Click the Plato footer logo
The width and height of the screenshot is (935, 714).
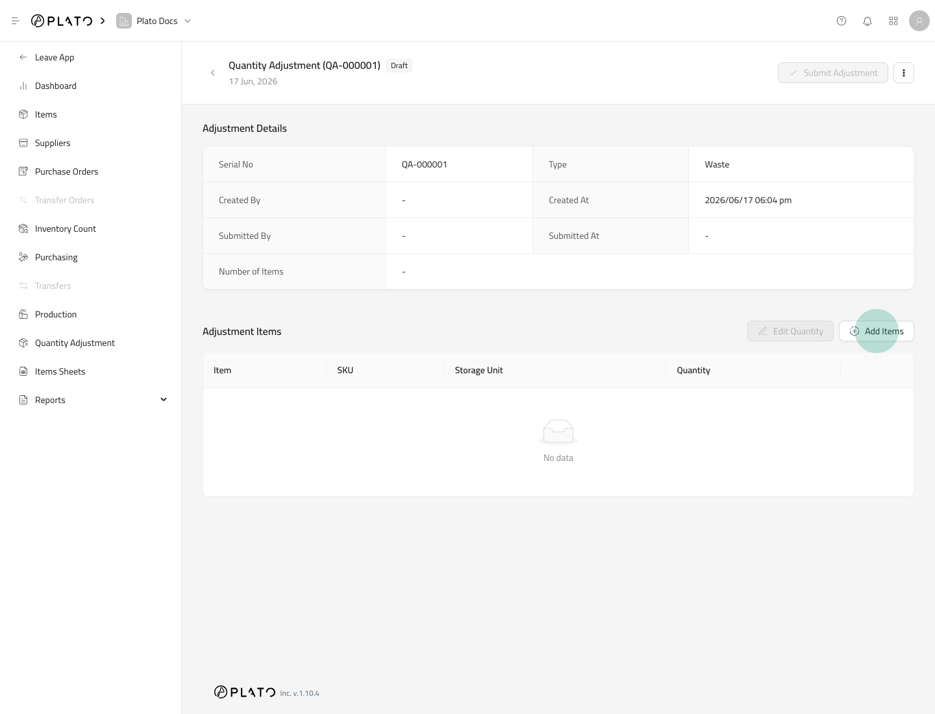click(245, 692)
